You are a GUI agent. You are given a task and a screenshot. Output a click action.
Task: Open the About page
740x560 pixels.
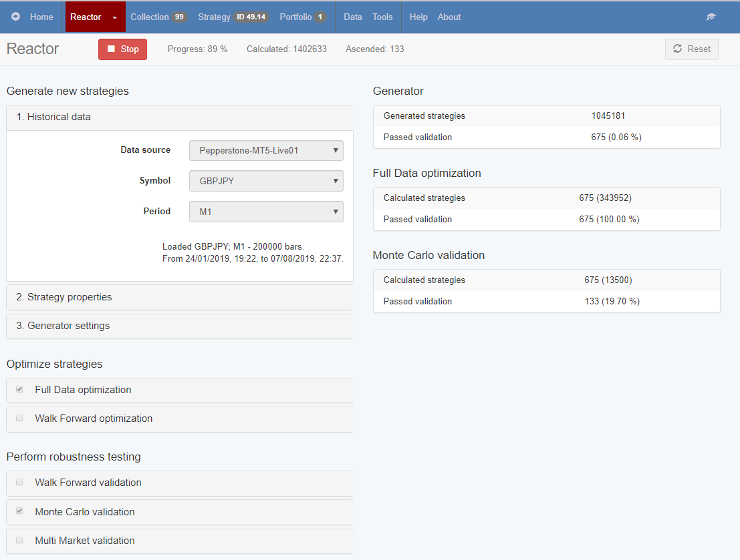[x=449, y=17]
